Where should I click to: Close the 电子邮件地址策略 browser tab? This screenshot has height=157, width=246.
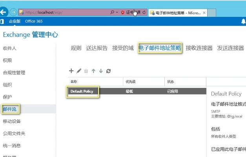[204, 13]
